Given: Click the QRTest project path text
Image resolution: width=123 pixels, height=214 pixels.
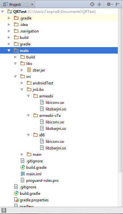Looking at the screenshot, I should coord(61,12).
